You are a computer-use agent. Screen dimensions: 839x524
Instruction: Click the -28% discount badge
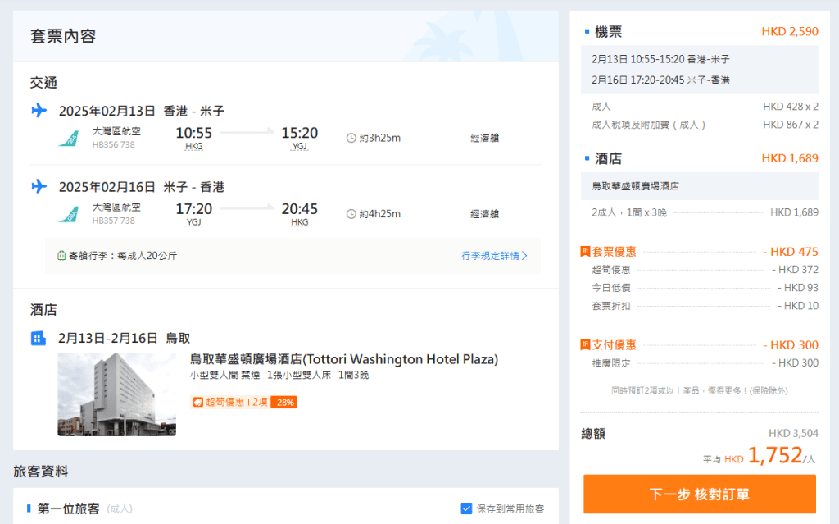[283, 402]
